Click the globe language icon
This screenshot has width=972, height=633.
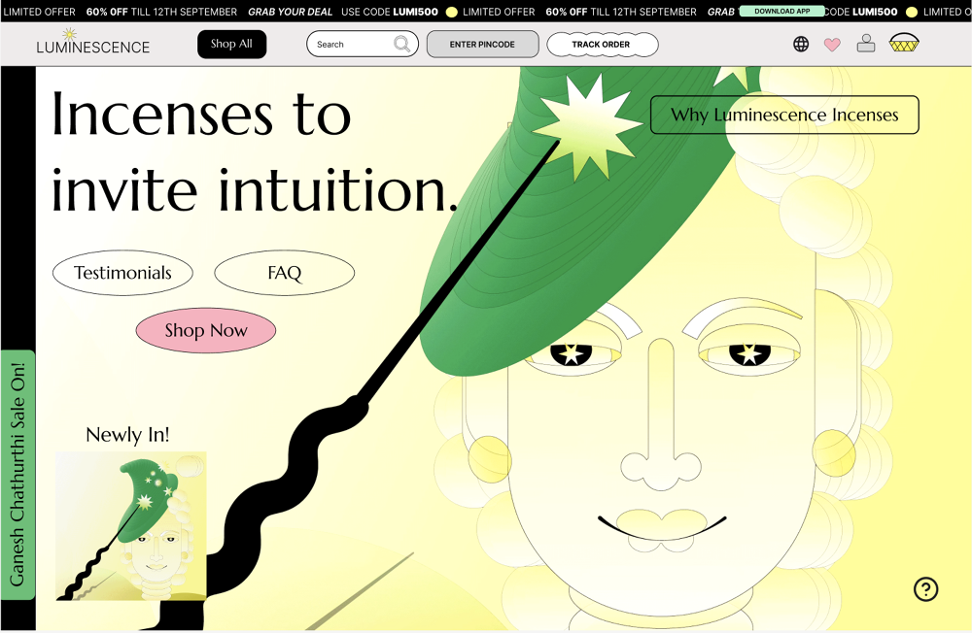tap(801, 44)
